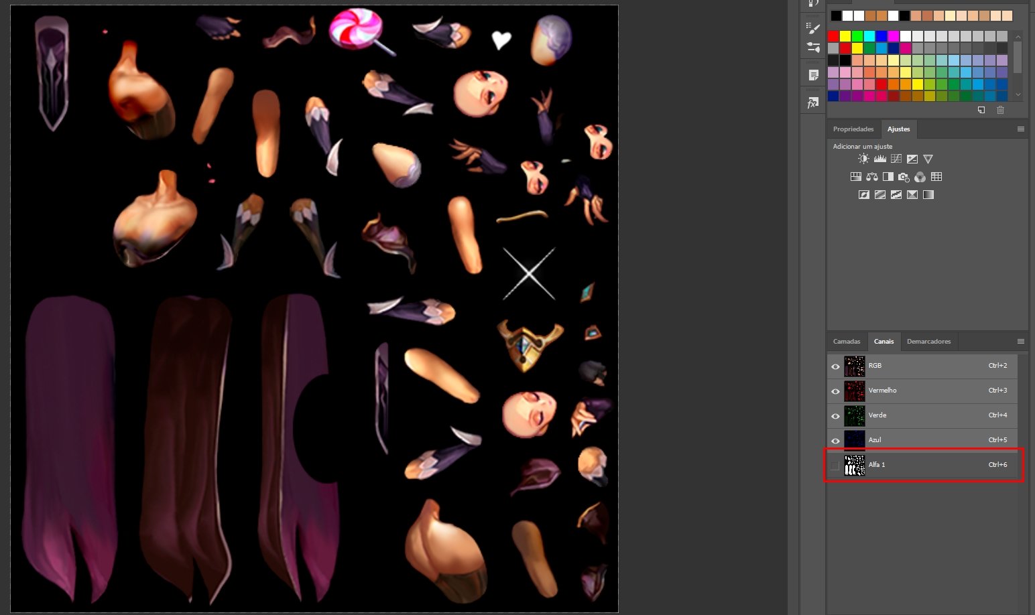The height and width of the screenshot is (615, 1035).
Task: Open the Canais panel options menu
Action: tap(1021, 341)
